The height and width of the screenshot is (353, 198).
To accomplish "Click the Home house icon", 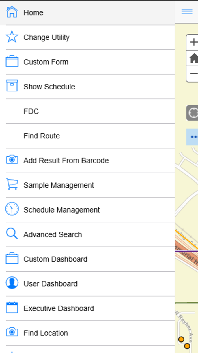I will pyautogui.click(x=12, y=12).
